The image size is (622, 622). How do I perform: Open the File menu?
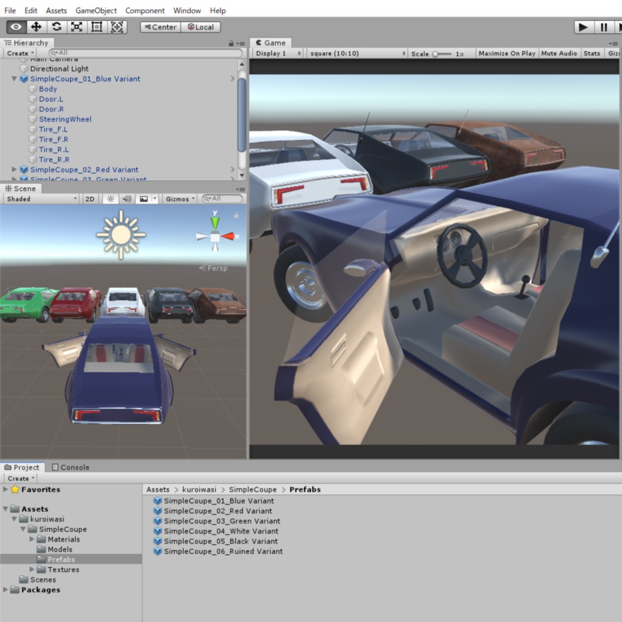pos(10,10)
